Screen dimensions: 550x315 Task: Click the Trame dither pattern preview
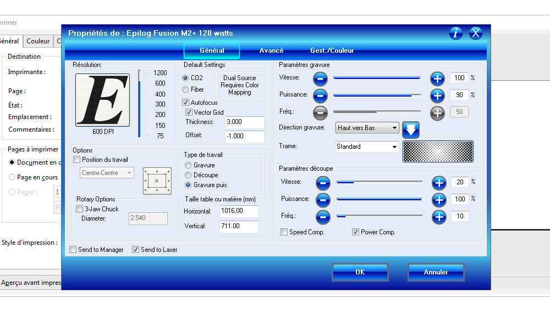click(438, 151)
